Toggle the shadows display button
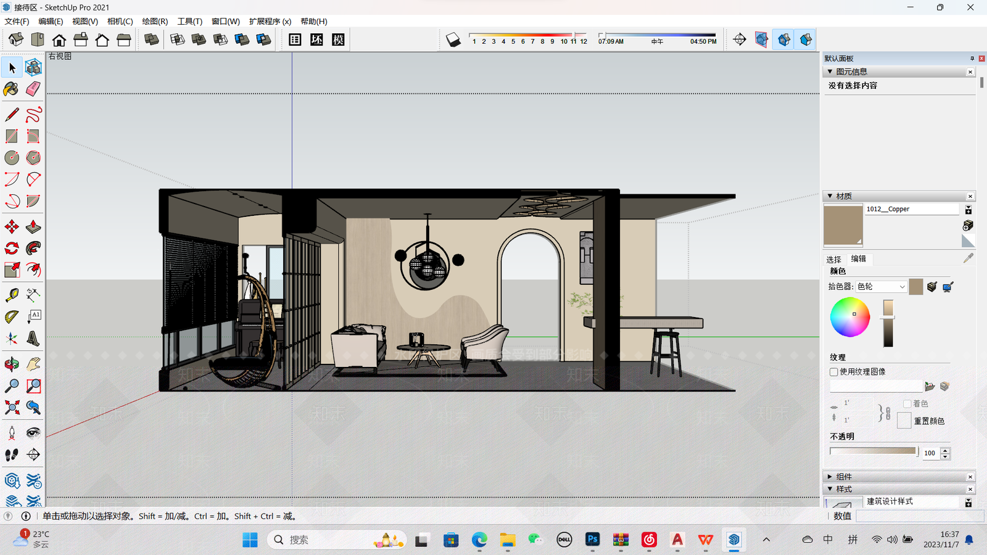The image size is (987, 555). click(x=453, y=39)
